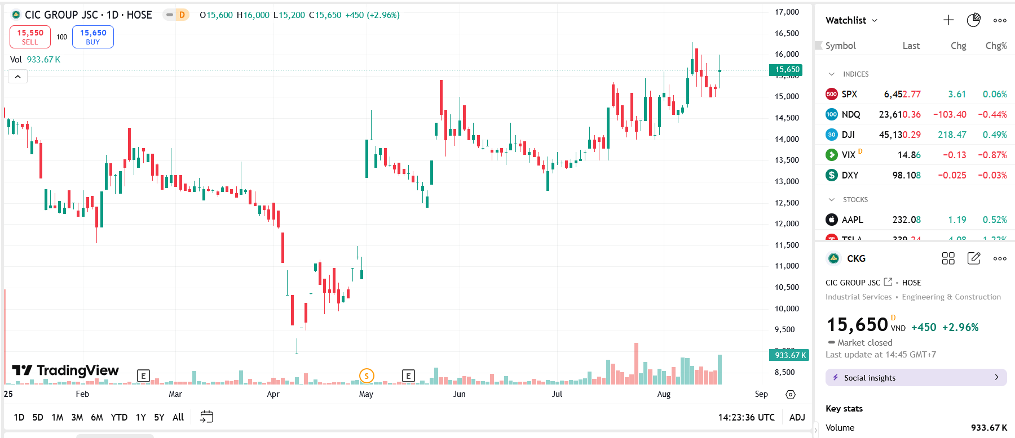This screenshot has height=438, width=1015.
Task: Open the CIC GROUP JSC external link
Action: [x=888, y=282]
